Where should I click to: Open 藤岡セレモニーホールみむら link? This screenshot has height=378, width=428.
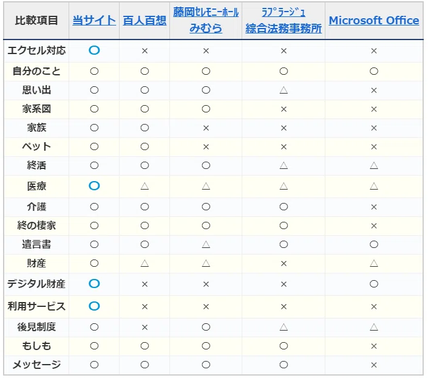pos(206,20)
